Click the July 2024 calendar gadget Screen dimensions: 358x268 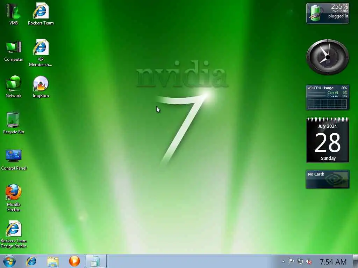pos(328,140)
